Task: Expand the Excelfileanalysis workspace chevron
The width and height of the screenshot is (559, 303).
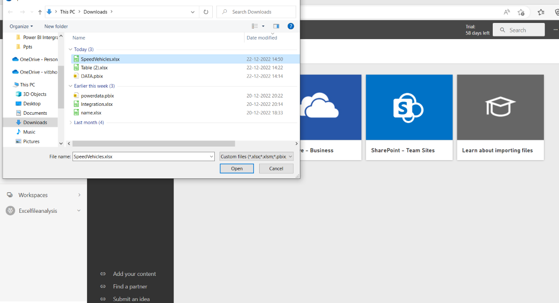Action: (79, 211)
